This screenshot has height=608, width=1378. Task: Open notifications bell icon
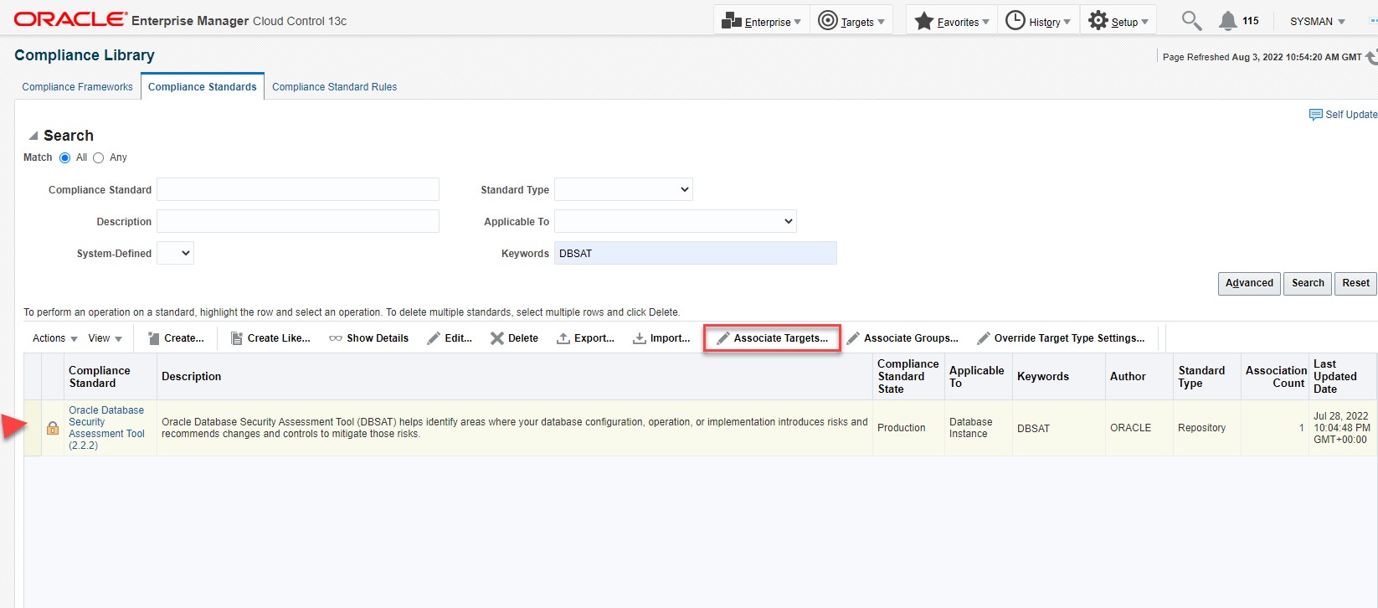(1227, 21)
